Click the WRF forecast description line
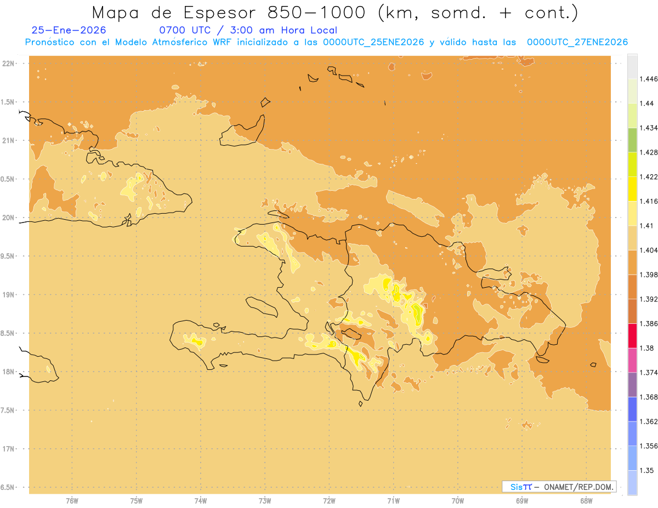Screen dimensions: 658x508 pos(326,42)
